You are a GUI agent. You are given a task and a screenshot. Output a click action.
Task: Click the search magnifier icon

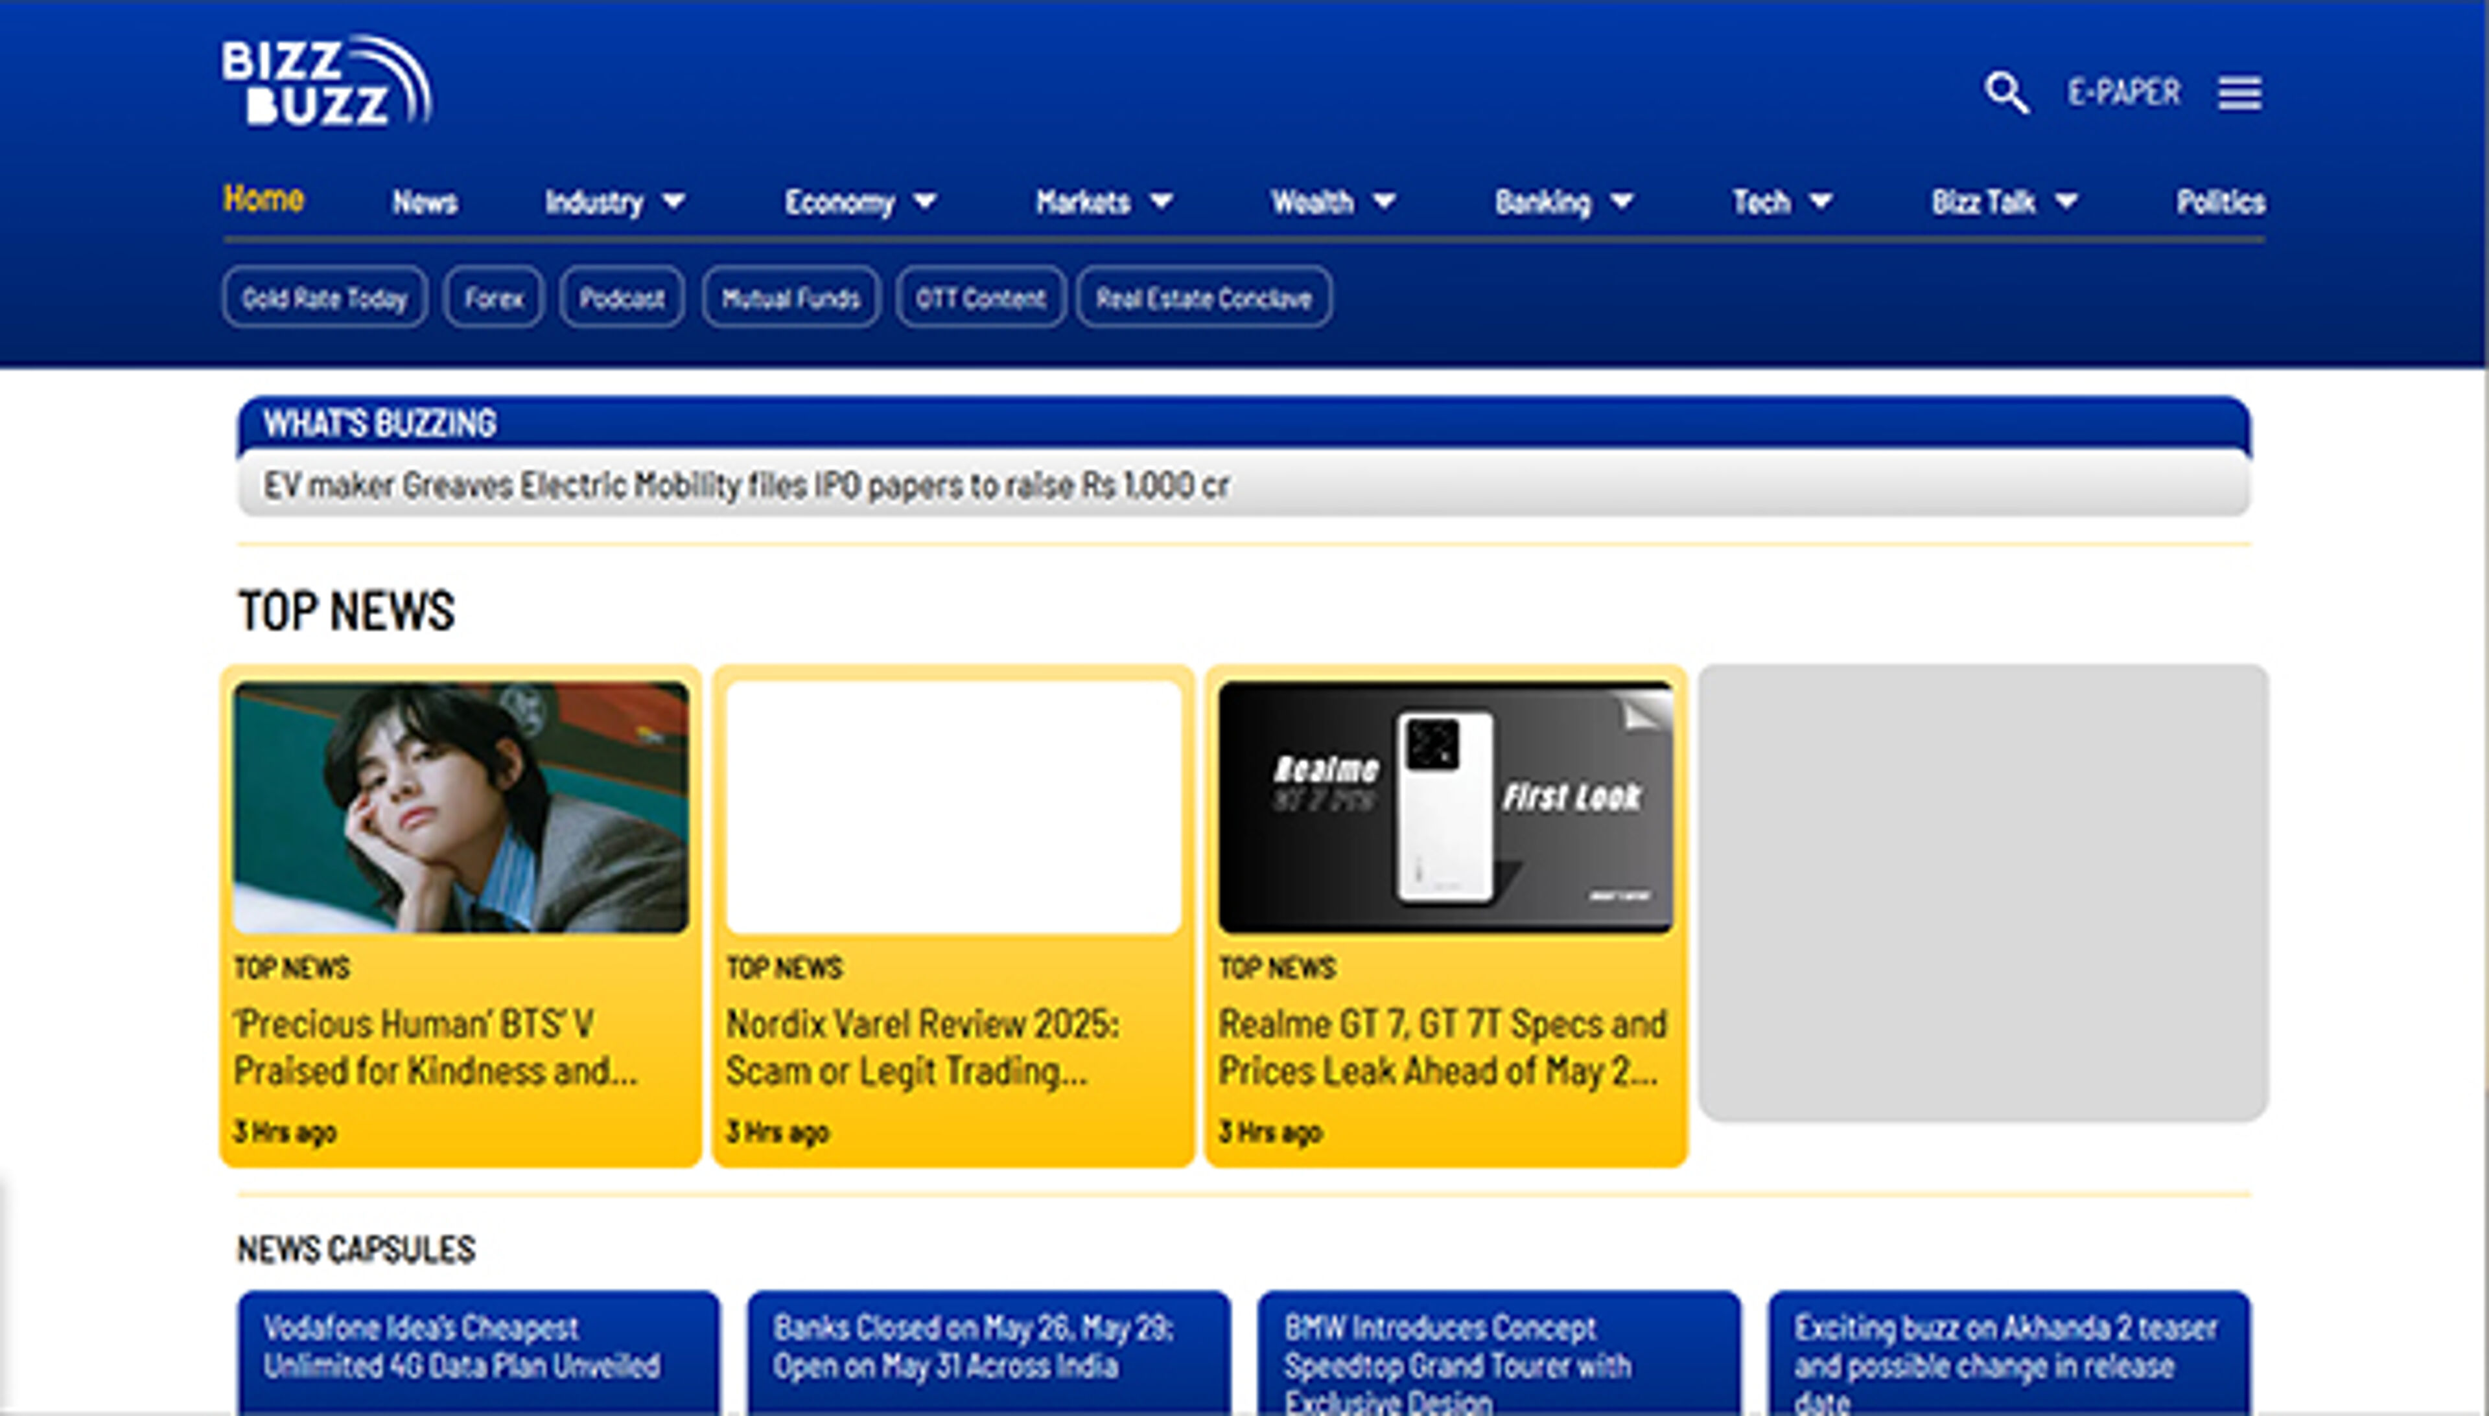click(2005, 93)
